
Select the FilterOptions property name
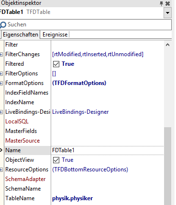22,73
